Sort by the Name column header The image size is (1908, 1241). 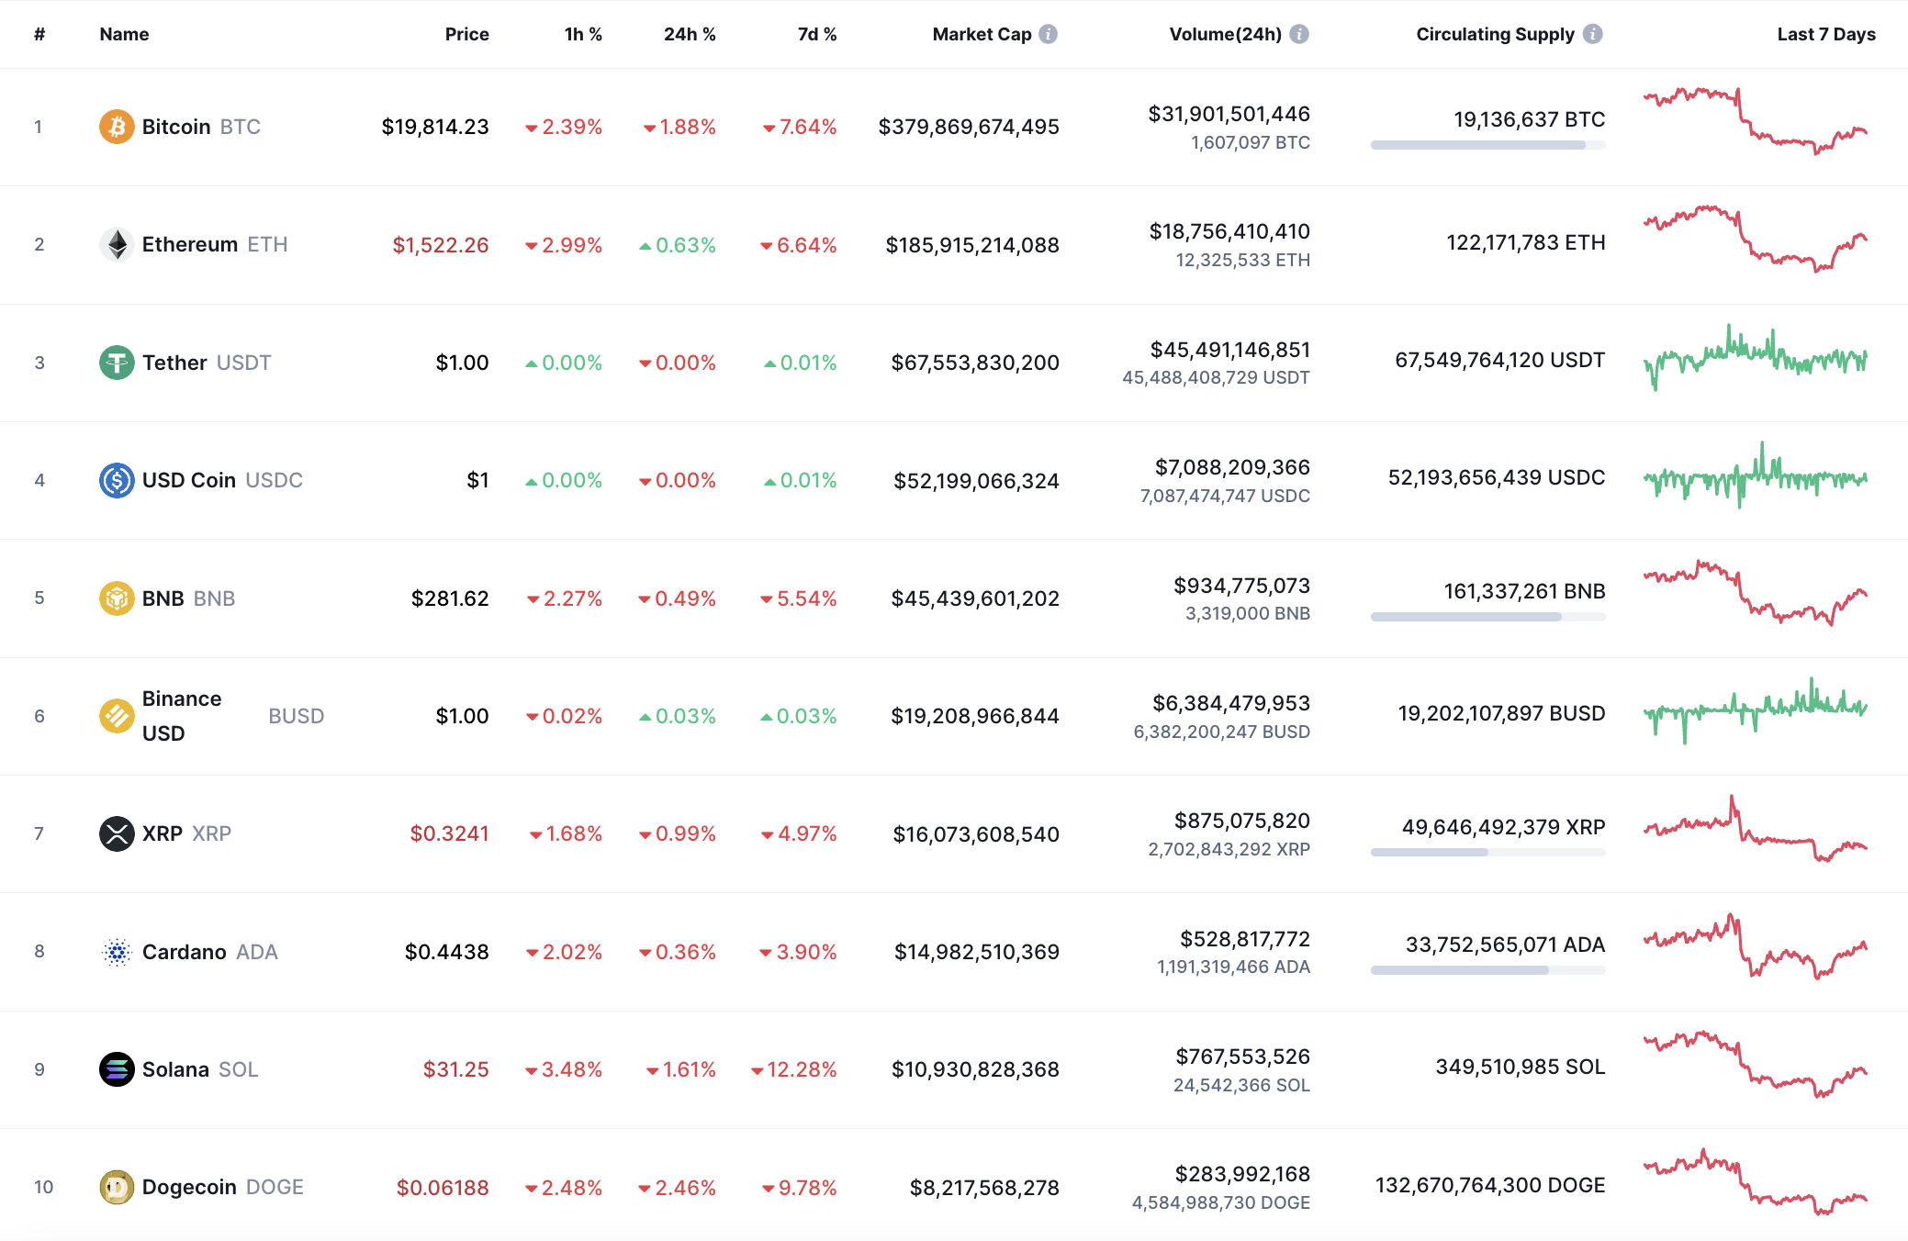(x=124, y=34)
